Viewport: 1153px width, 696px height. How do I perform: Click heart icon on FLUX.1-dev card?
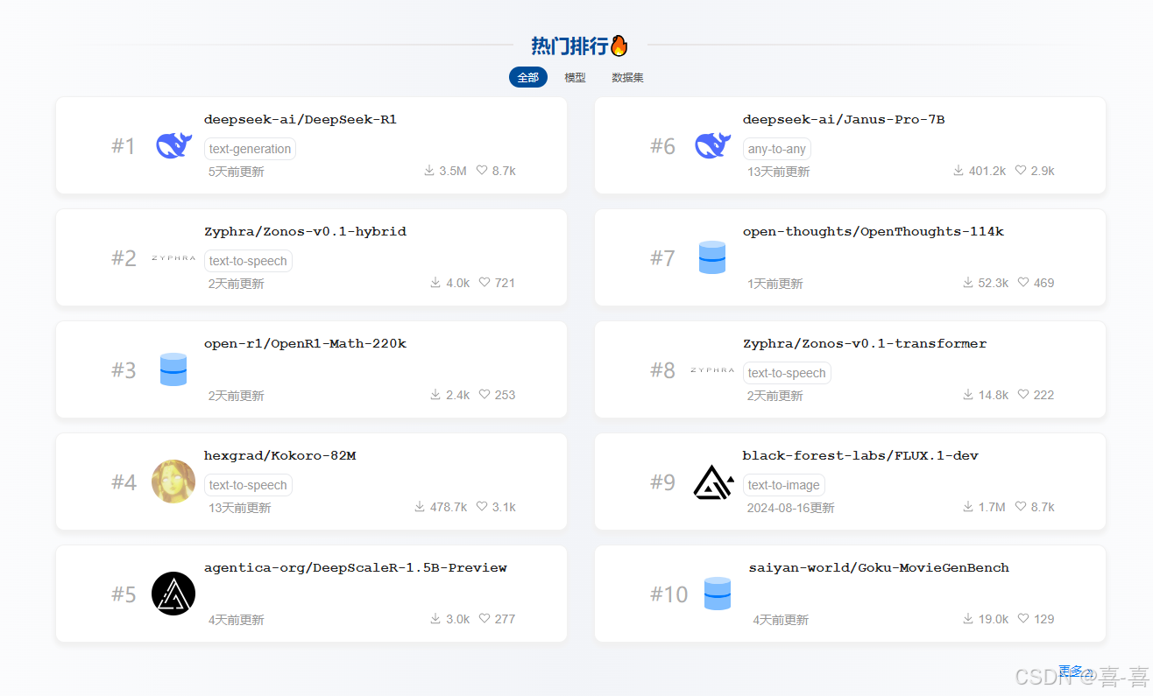[1021, 507]
